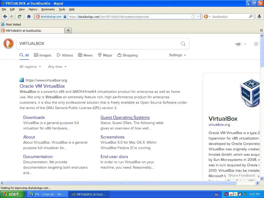Open the History menu
Screen dimensions: 264x198
pos(33,9)
